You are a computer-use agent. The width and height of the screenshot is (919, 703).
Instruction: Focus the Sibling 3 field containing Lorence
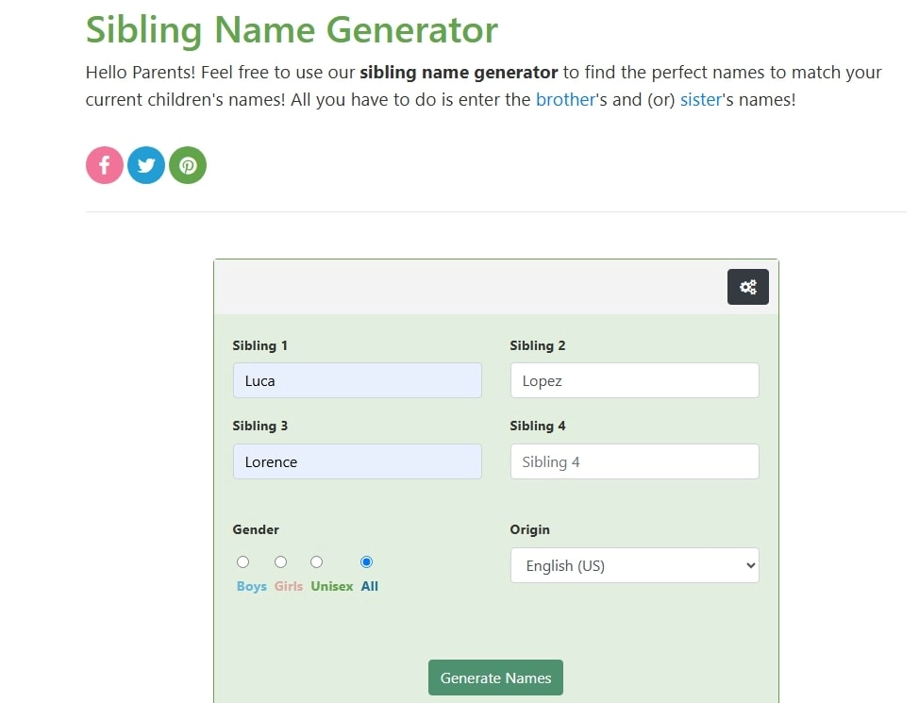(357, 461)
